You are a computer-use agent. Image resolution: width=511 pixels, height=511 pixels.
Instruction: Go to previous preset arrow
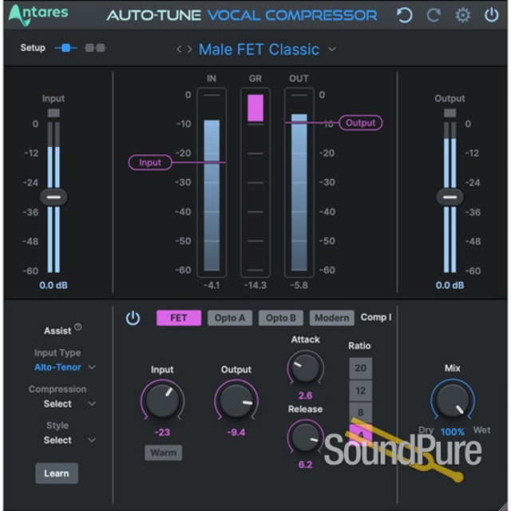coord(179,50)
